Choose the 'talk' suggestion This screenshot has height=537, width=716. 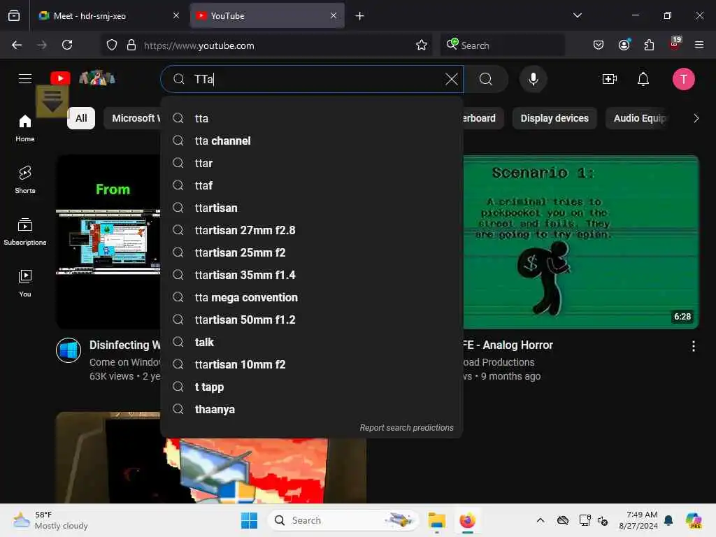[x=311, y=342]
